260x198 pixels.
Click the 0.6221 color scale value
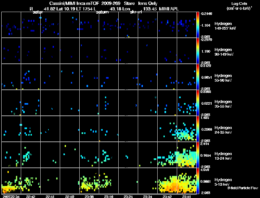(206, 103)
